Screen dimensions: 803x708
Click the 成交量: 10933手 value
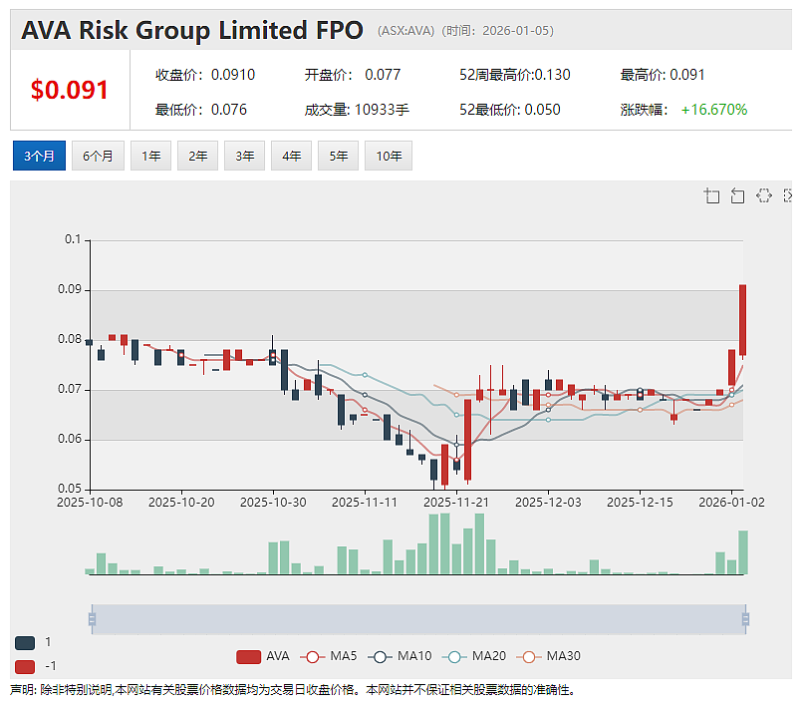click(x=357, y=110)
